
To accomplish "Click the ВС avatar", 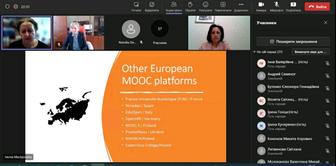I will click(261, 101).
